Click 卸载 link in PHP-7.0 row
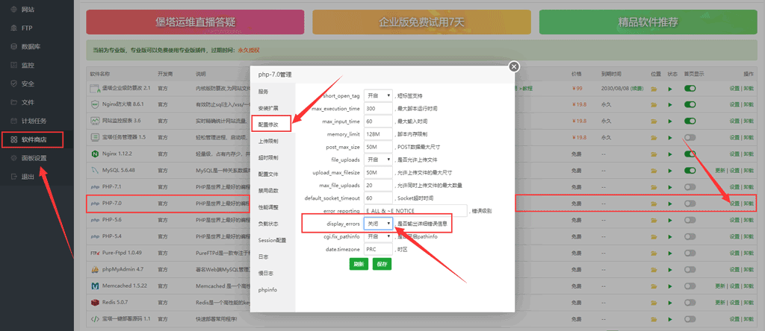Image resolution: width=765 pixels, height=331 pixels. (x=749, y=204)
